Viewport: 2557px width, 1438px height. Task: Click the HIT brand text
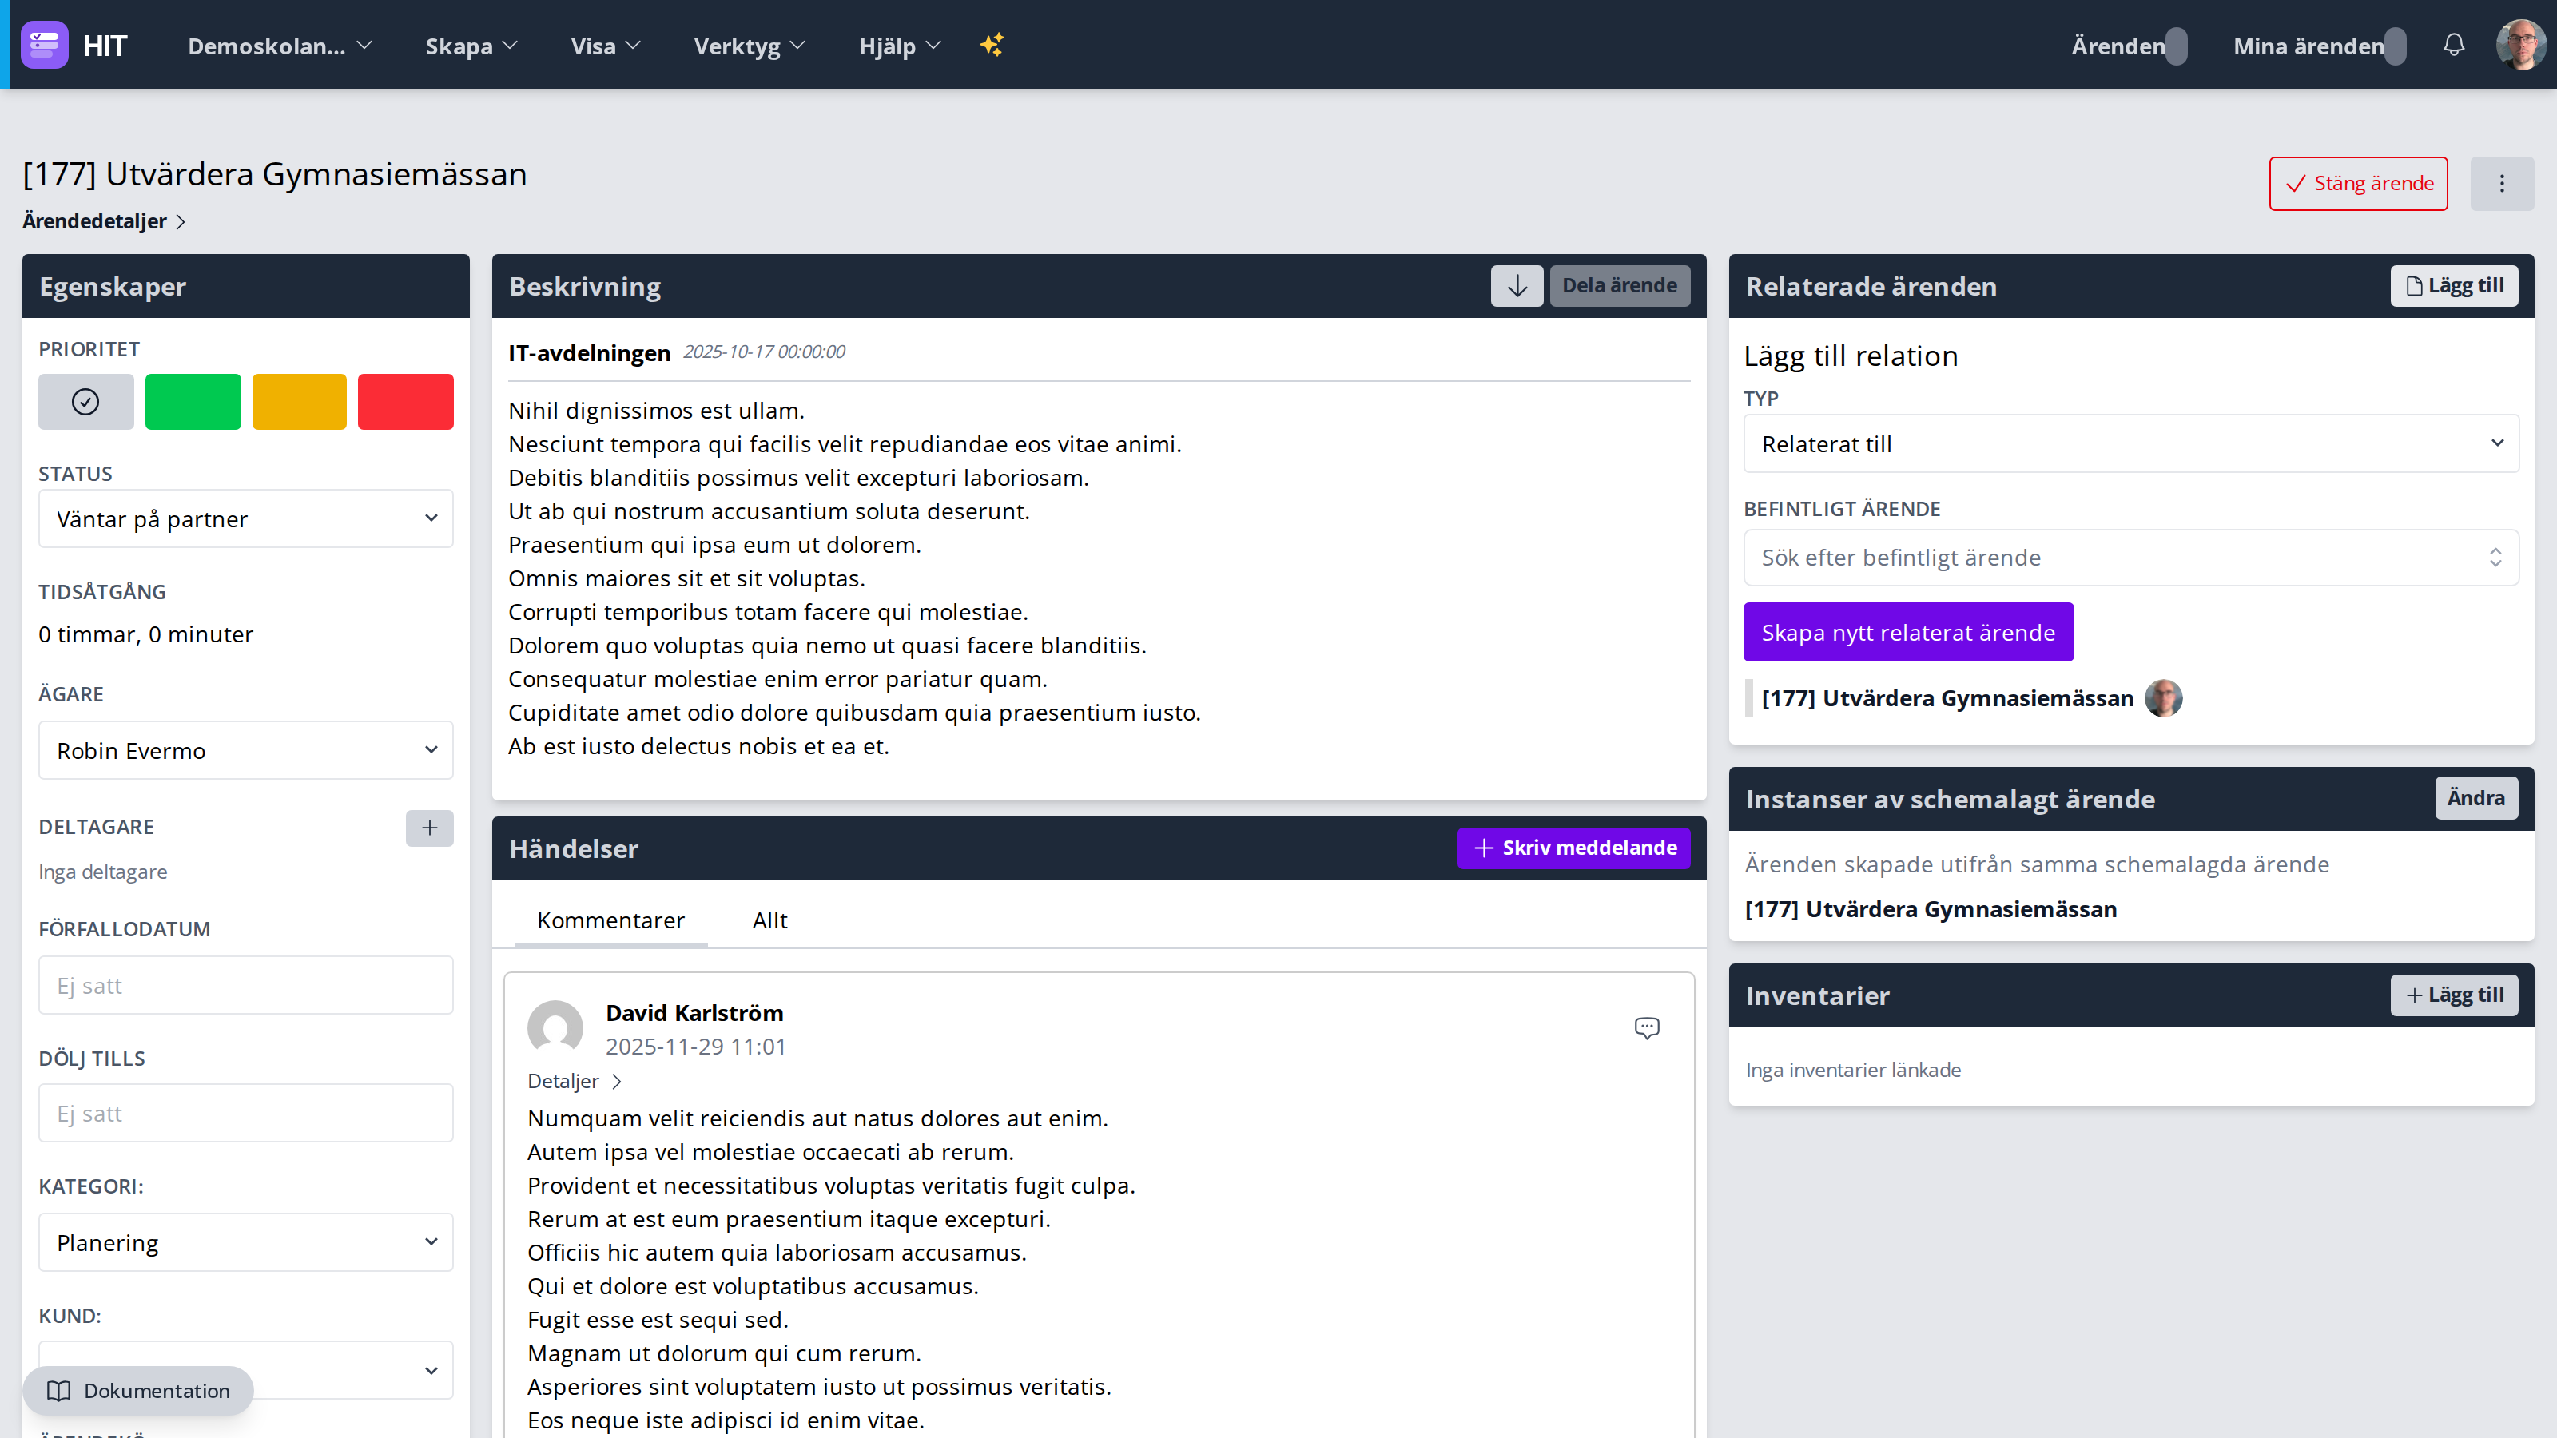[105, 46]
